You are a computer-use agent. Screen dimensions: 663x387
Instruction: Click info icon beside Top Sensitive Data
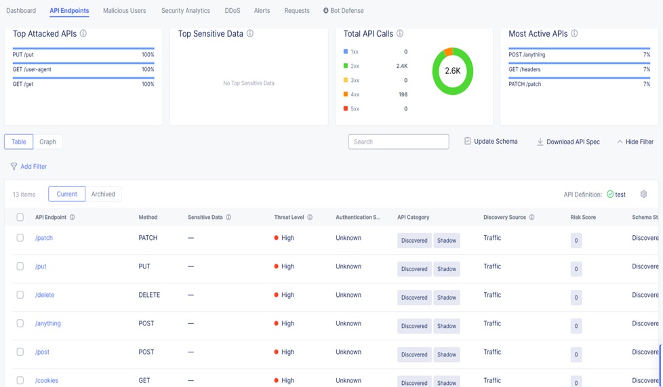[250, 33]
